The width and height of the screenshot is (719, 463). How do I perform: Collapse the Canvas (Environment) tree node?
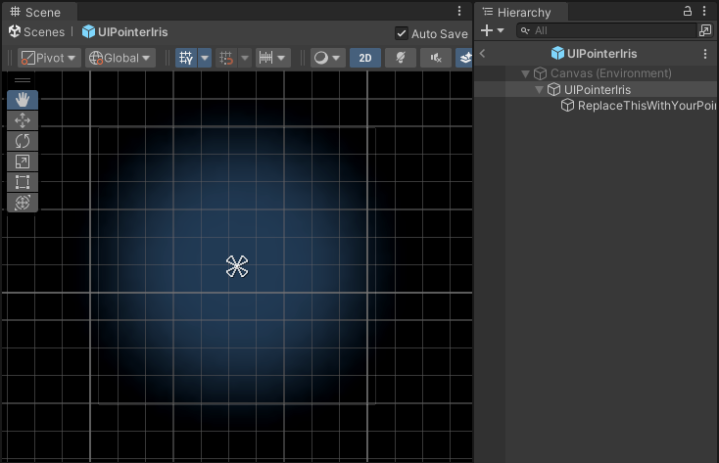(x=526, y=73)
